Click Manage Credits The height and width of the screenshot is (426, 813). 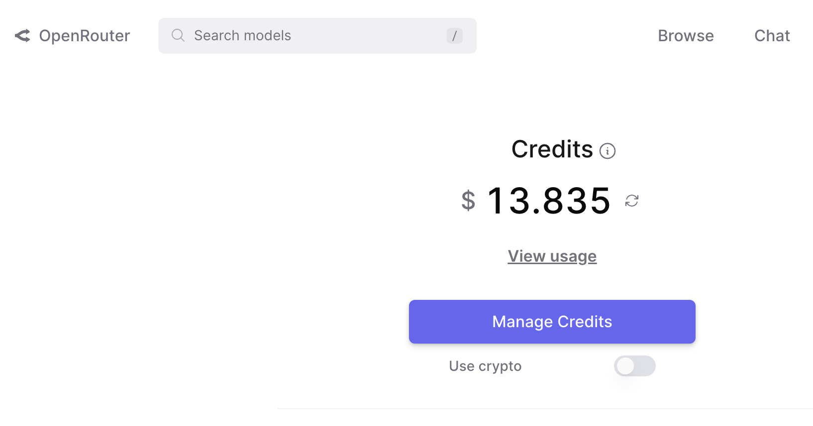pos(552,322)
